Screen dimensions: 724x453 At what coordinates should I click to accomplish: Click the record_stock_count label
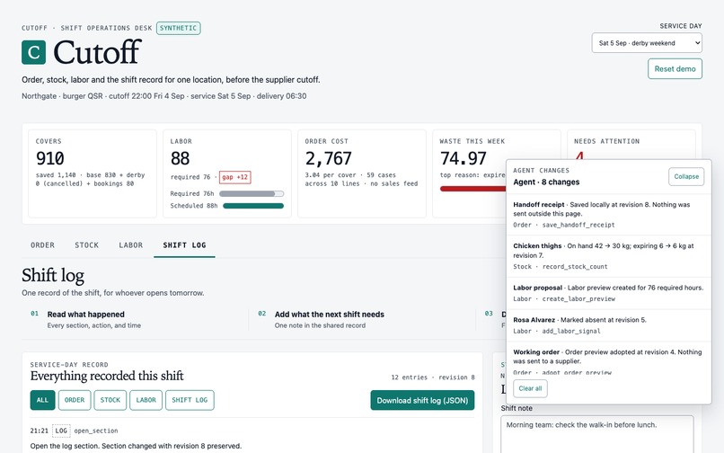tap(575, 267)
